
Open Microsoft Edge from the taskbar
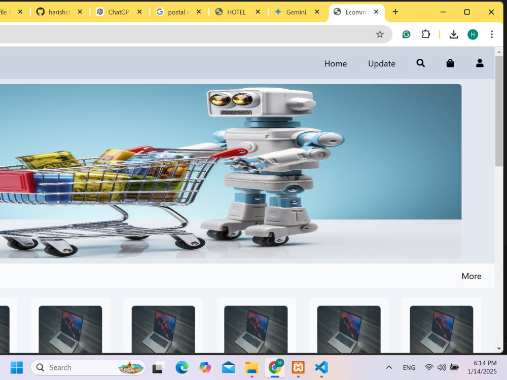click(182, 367)
